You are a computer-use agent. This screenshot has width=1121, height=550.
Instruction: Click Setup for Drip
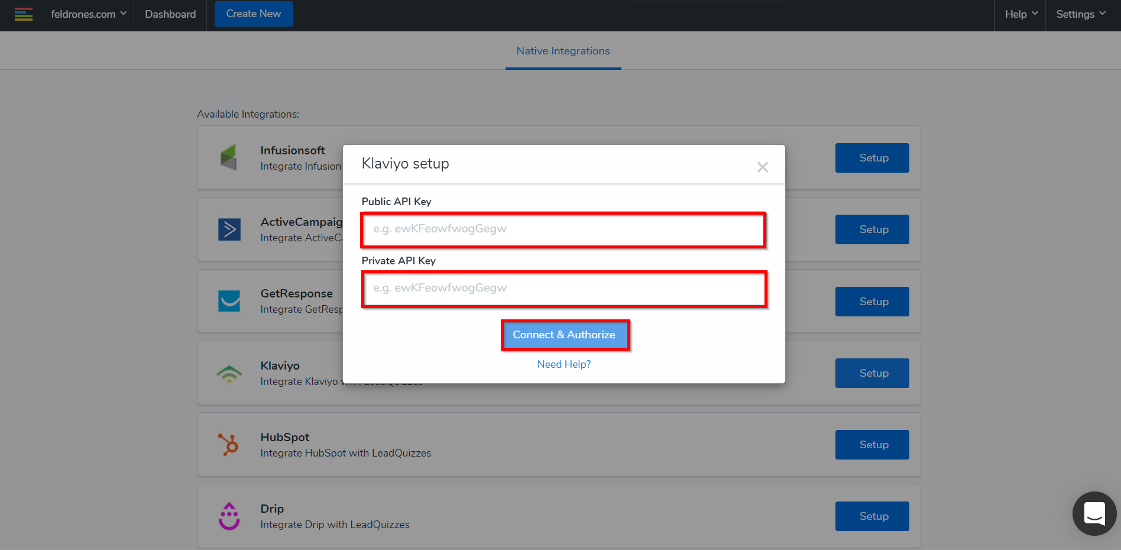(872, 516)
